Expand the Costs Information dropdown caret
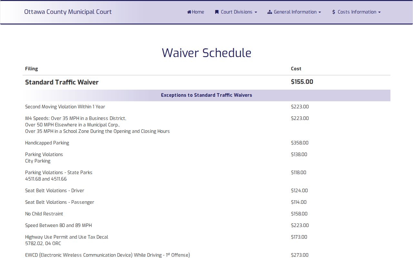Screen dimensions: 413x258 point(379,12)
